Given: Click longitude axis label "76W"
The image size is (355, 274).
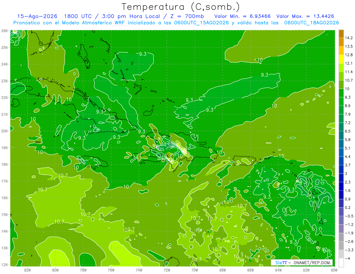Looking at the screenshot, I should pyautogui.click(x=111, y=270).
